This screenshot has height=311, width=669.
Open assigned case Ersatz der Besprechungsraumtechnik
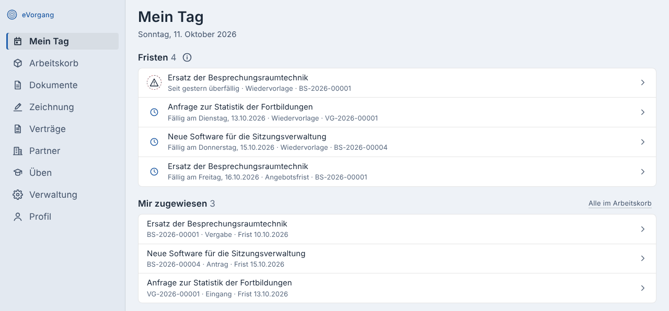pyautogui.click(x=397, y=229)
